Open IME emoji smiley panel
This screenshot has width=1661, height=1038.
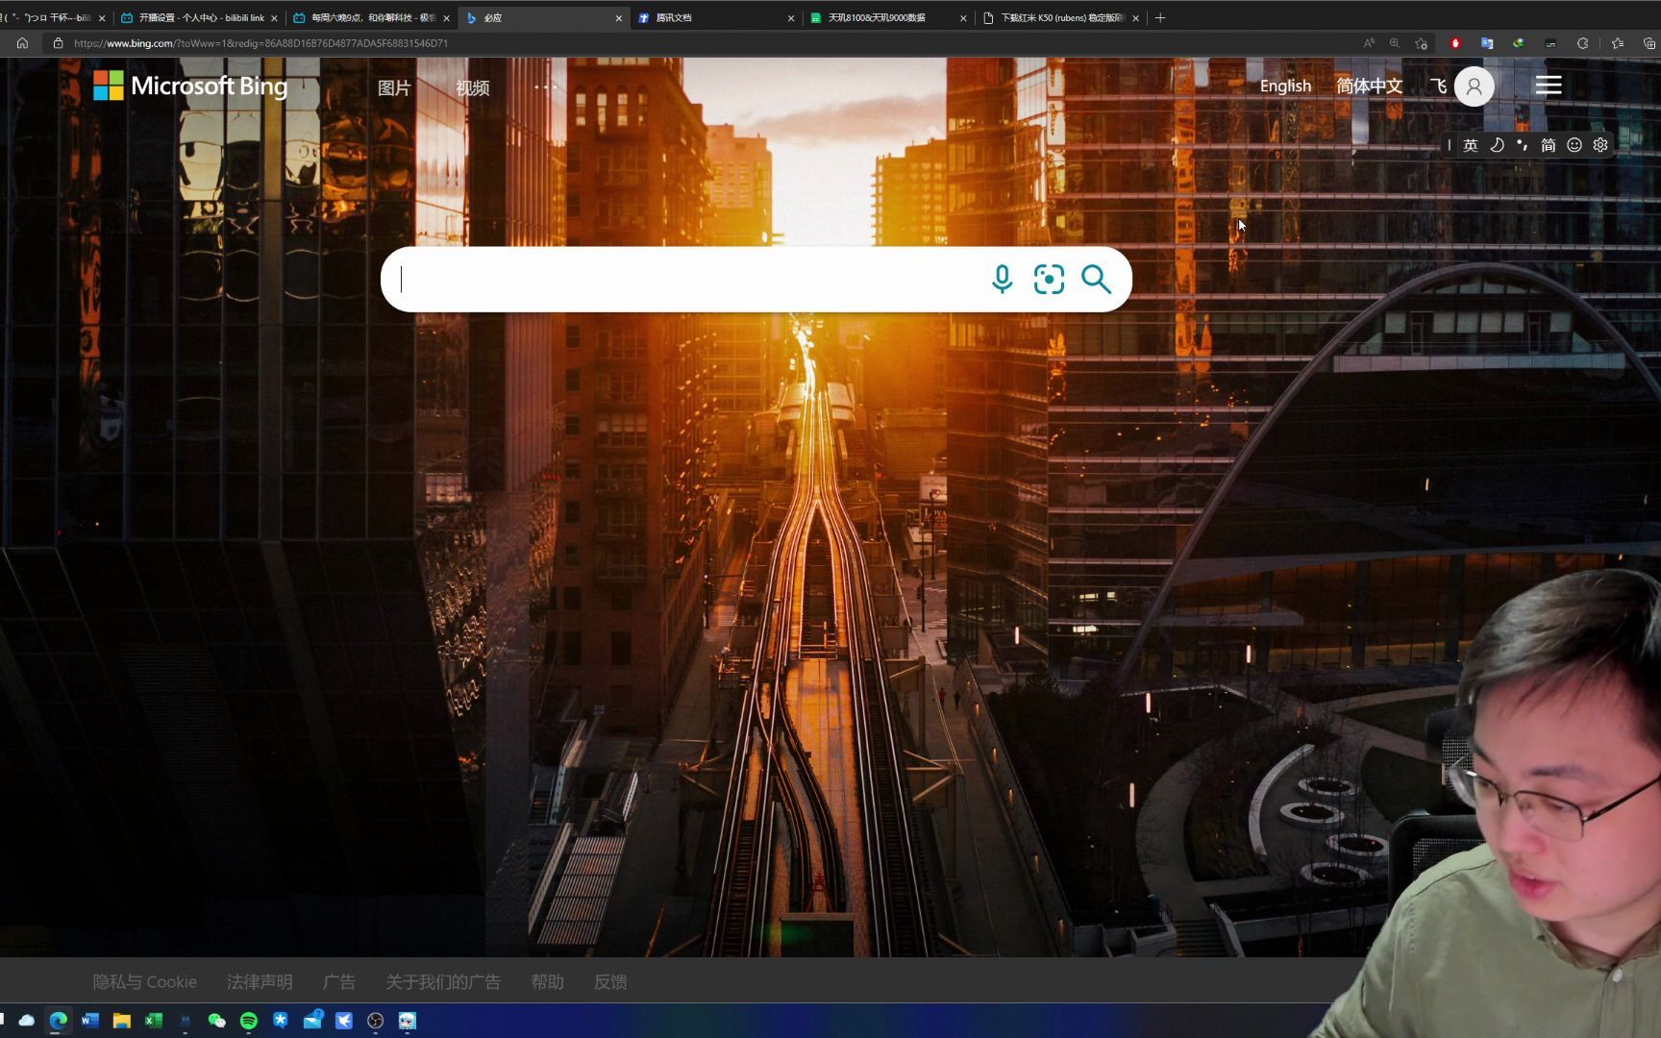(1574, 145)
